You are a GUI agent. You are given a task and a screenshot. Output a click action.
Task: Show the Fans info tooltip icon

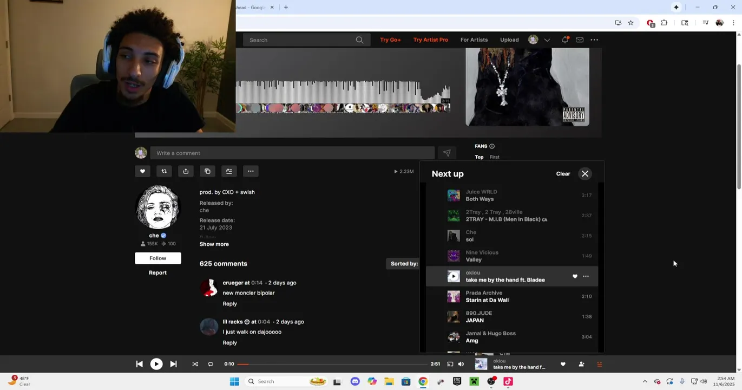coord(492,146)
